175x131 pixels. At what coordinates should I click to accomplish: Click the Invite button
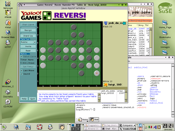(28, 46)
